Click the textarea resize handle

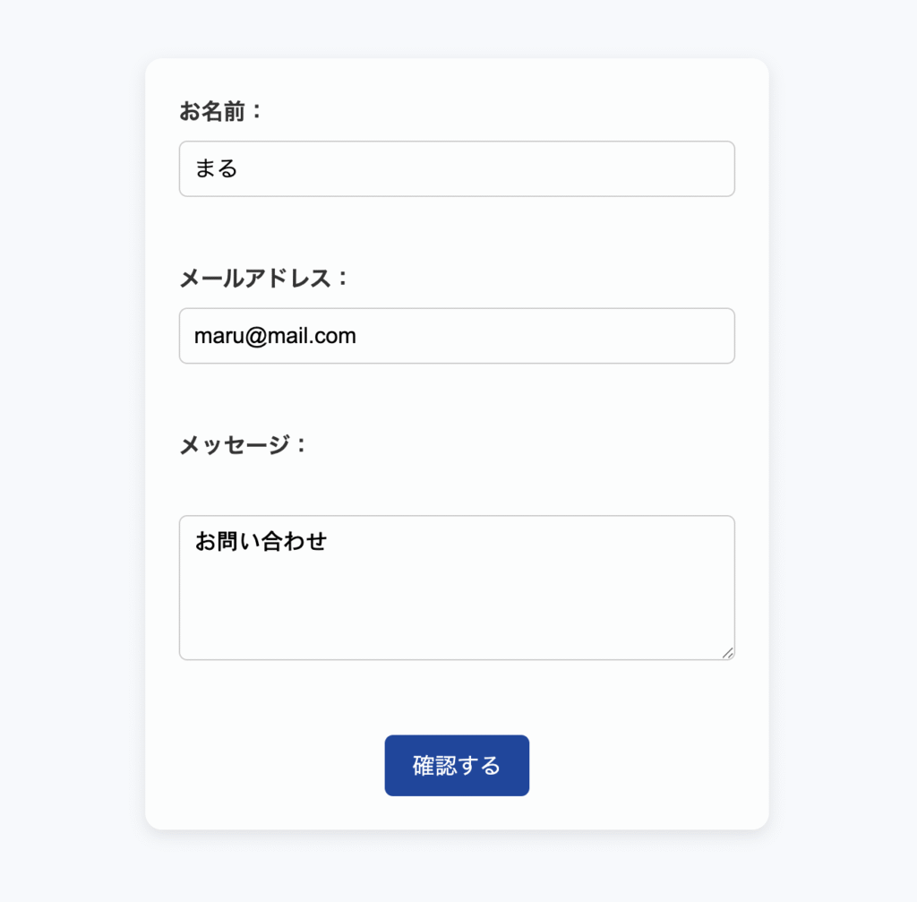728,653
